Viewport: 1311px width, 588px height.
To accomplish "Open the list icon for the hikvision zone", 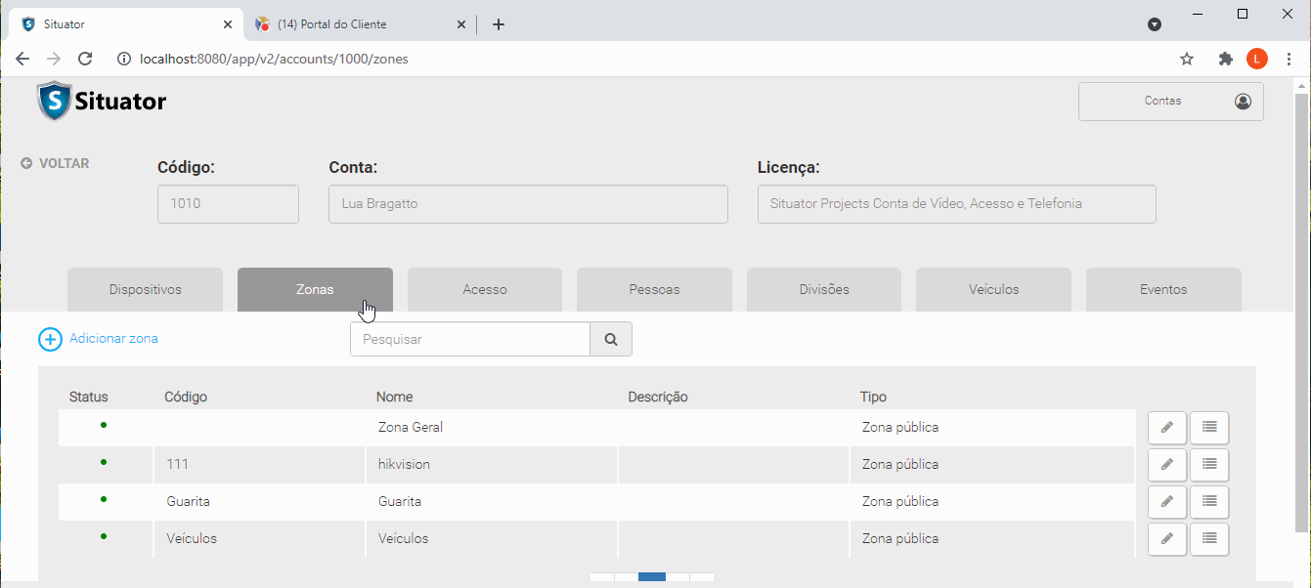I will [x=1209, y=465].
